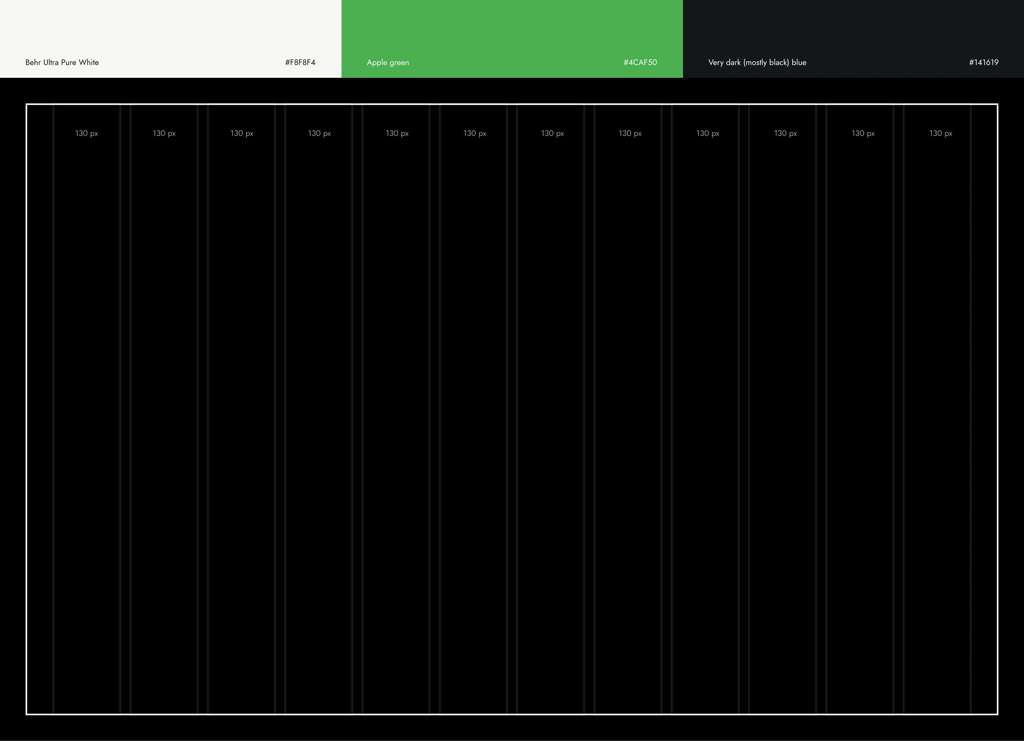Viewport: 1024px width, 741px height.
Task: Click the very dark blue swatch
Action: pyautogui.click(x=853, y=27)
